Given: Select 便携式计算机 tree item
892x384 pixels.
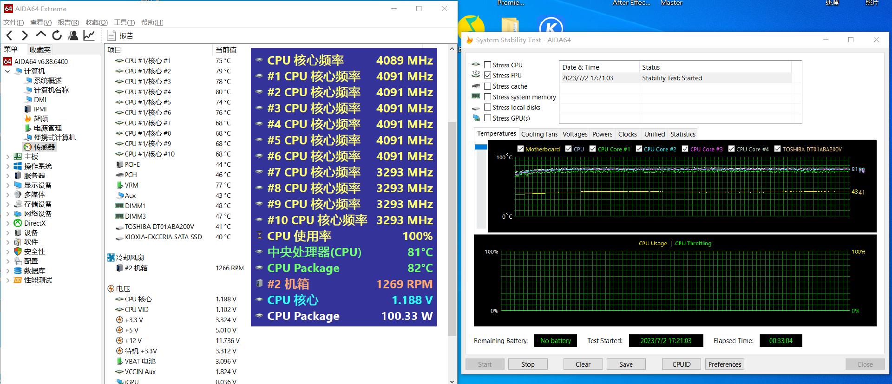Looking at the screenshot, I should click(54, 137).
